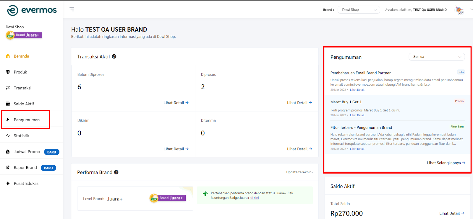This screenshot has width=473, height=219.
Task: Click the 'Level Brand: Juara+' text
Action: click(x=103, y=199)
